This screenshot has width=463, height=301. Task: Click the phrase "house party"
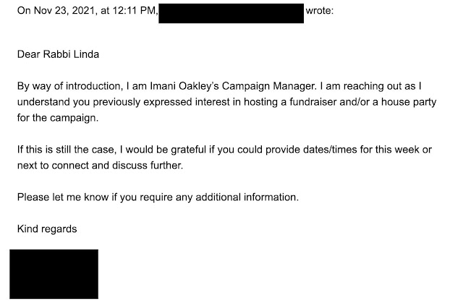pyautogui.click(x=409, y=102)
